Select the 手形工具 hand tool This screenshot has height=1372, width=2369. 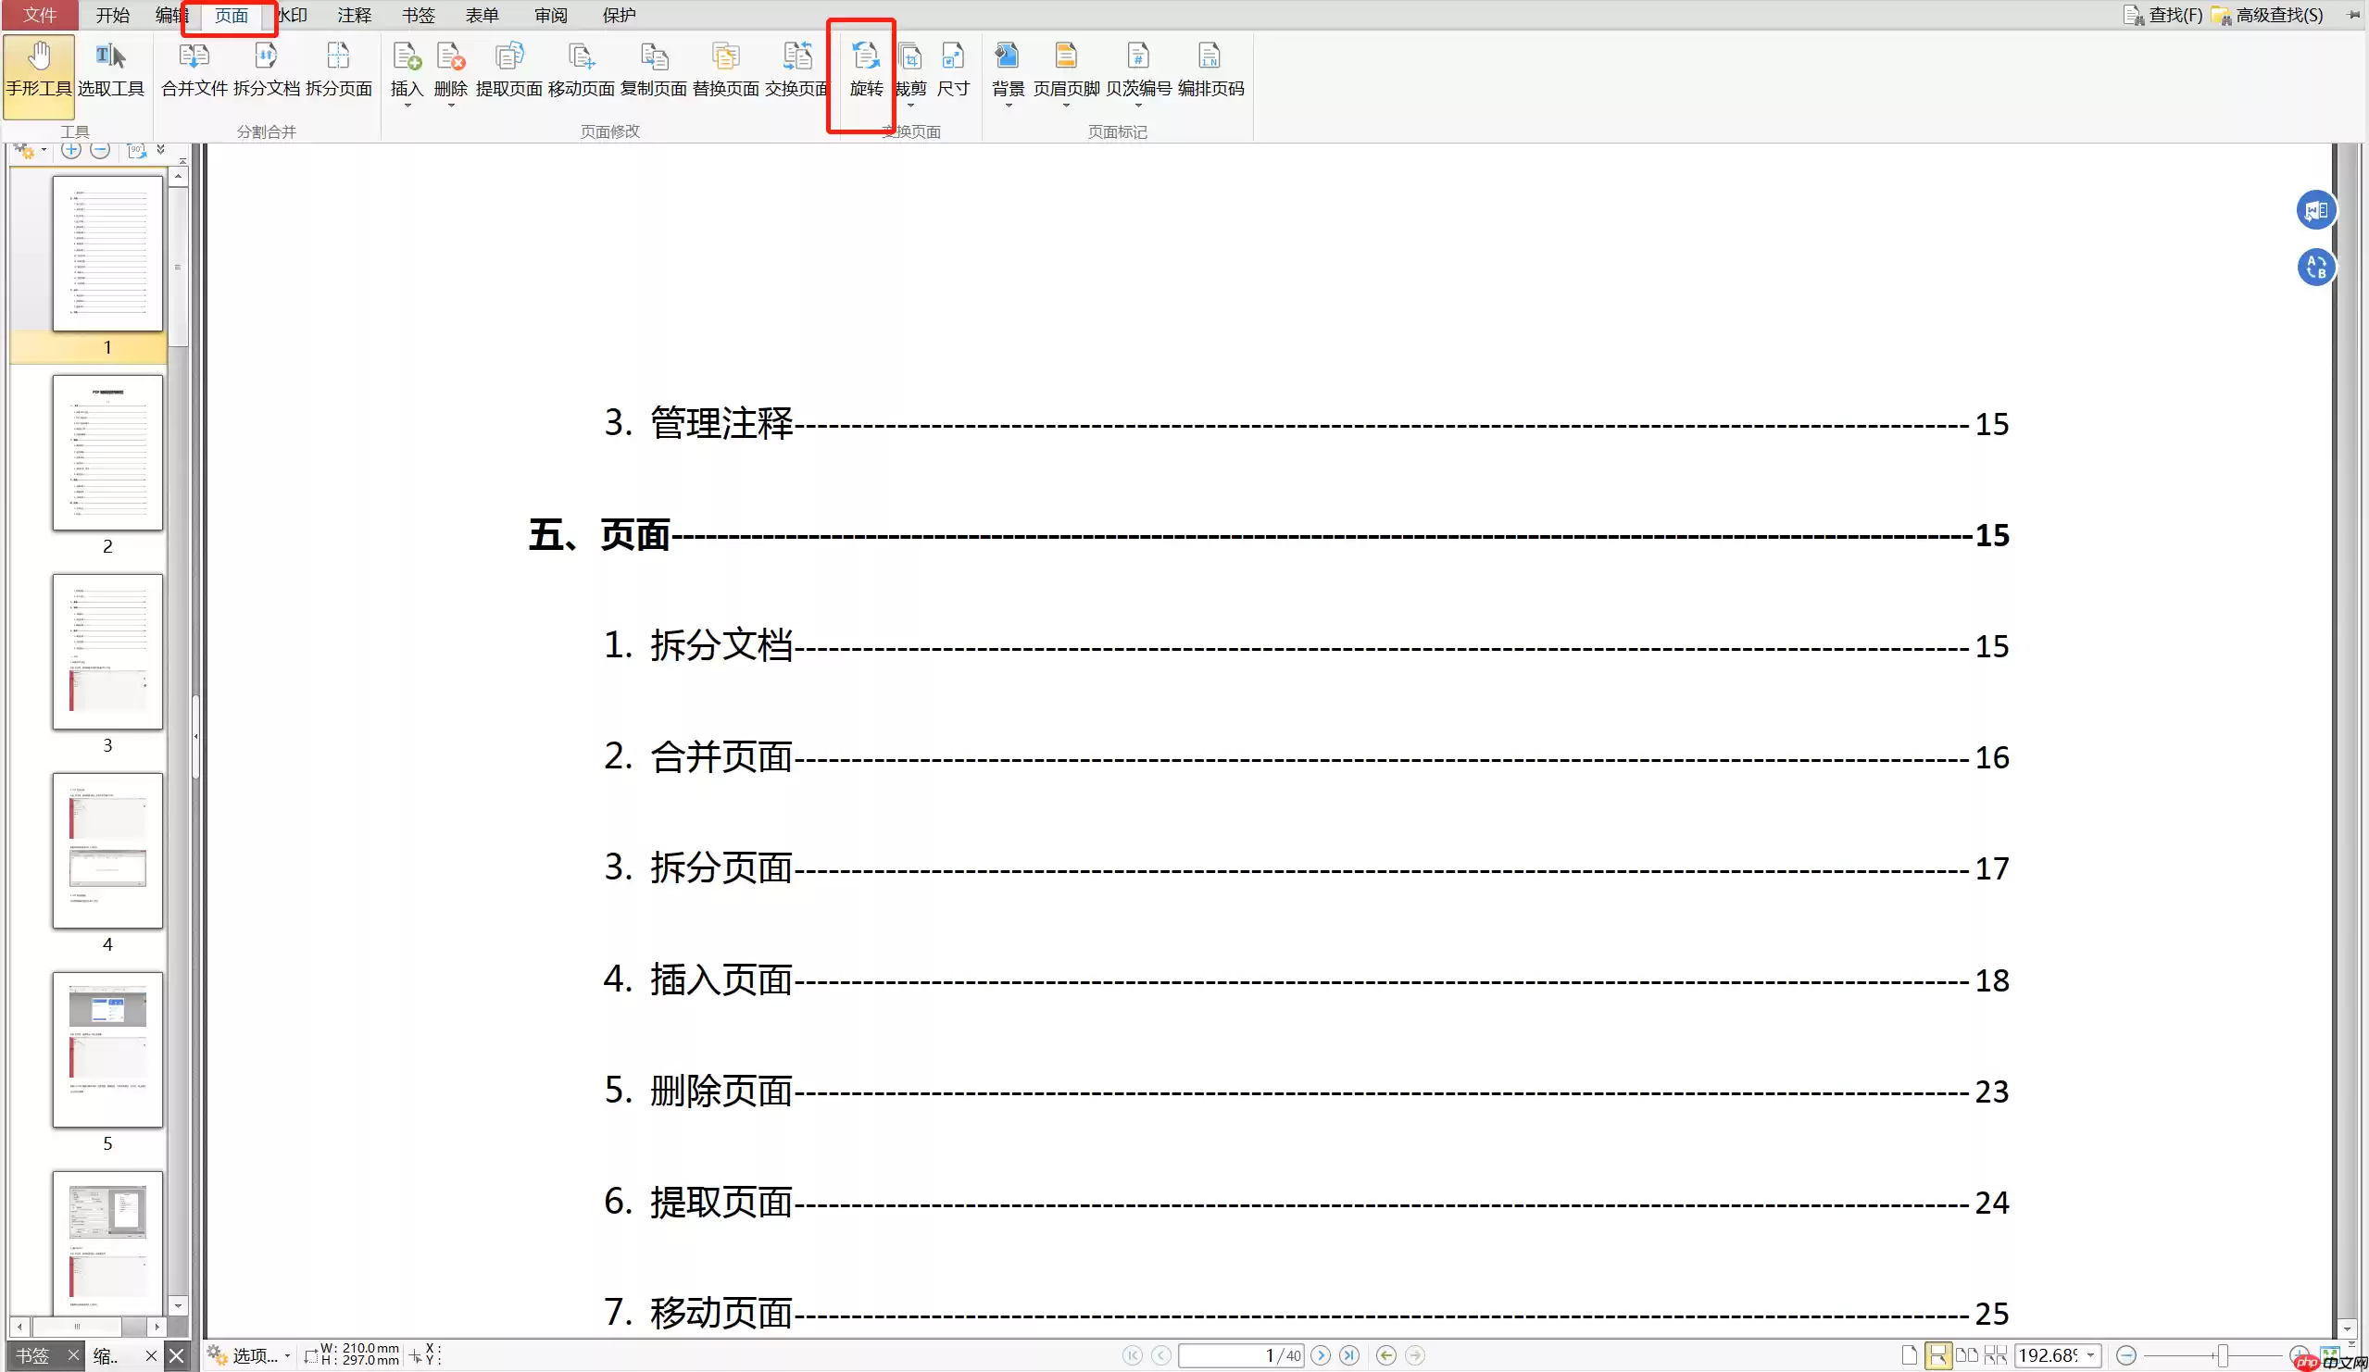[x=39, y=73]
